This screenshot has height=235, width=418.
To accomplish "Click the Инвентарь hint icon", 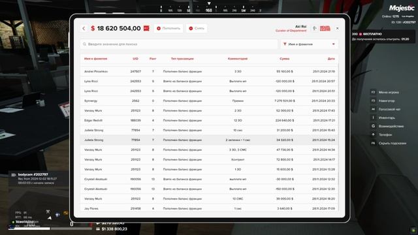I will coord(373,117).
